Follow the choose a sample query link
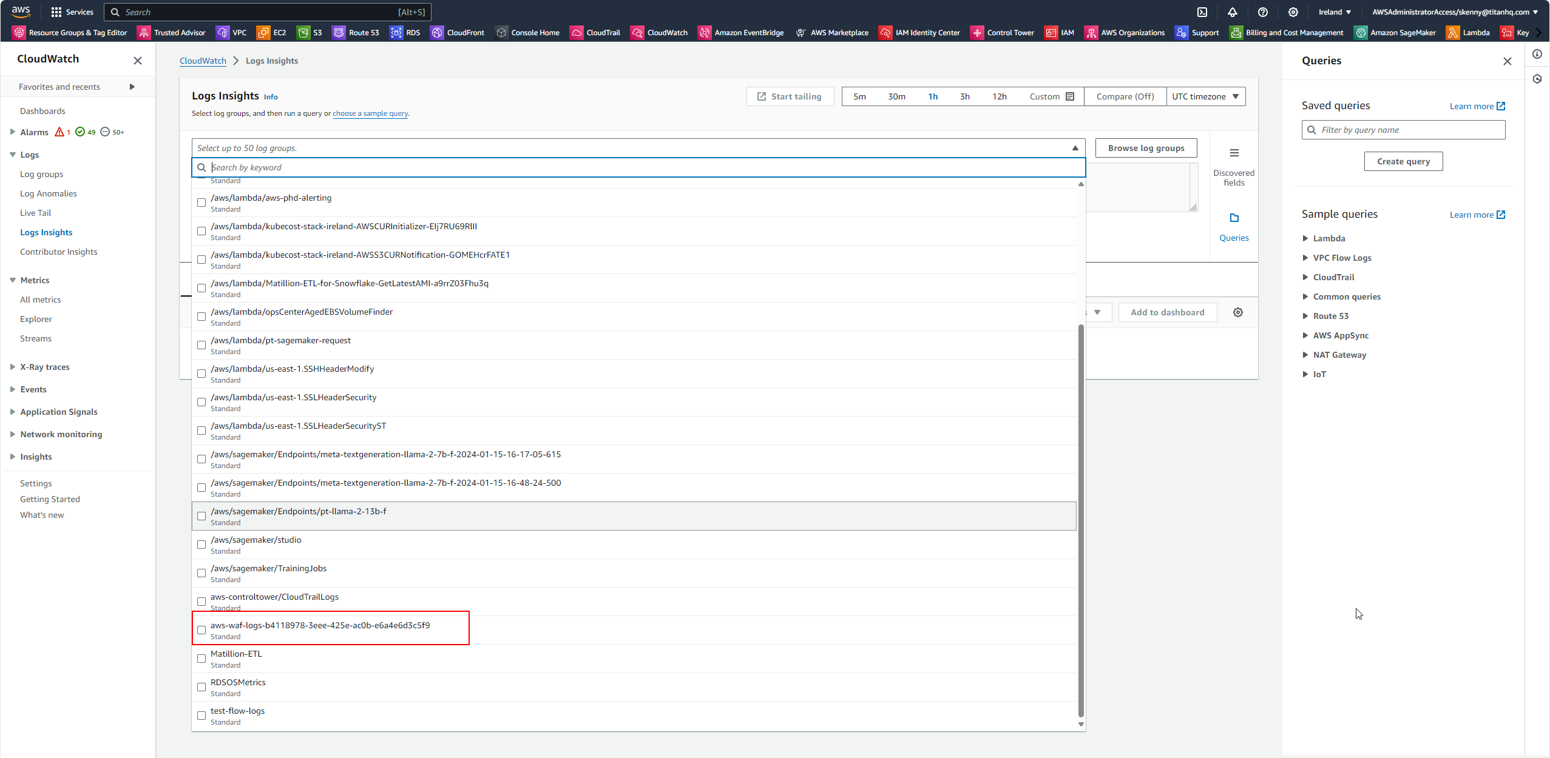1550x758 pixels. coord(370,113)
